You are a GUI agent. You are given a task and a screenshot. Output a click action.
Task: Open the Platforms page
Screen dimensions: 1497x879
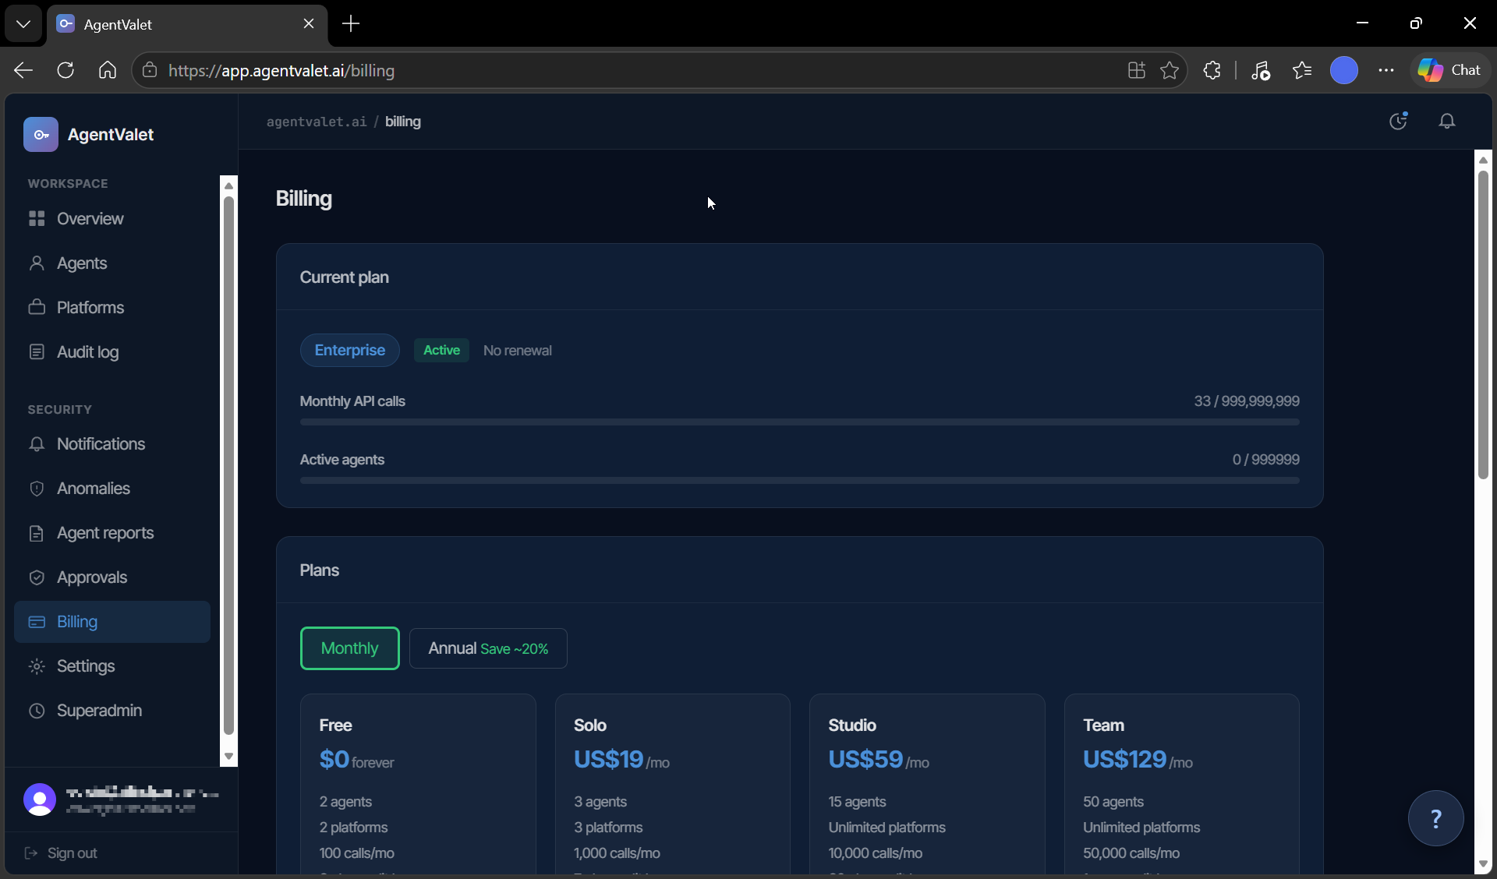click(112, 308)
